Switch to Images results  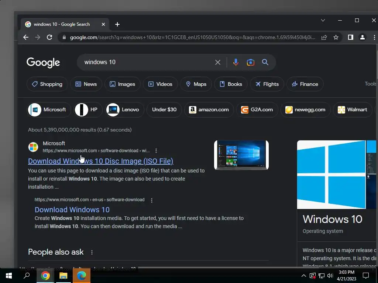[123, 84]
